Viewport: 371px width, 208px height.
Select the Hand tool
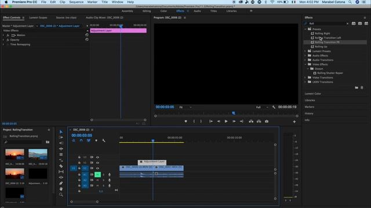coord(61,189)
